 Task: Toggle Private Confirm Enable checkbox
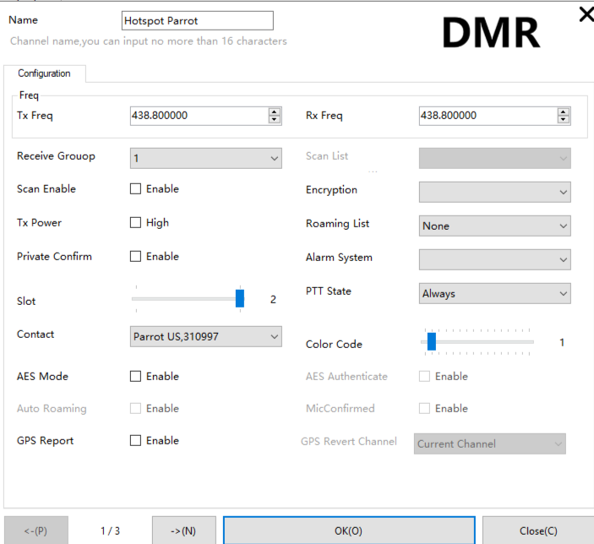point(135,257)
